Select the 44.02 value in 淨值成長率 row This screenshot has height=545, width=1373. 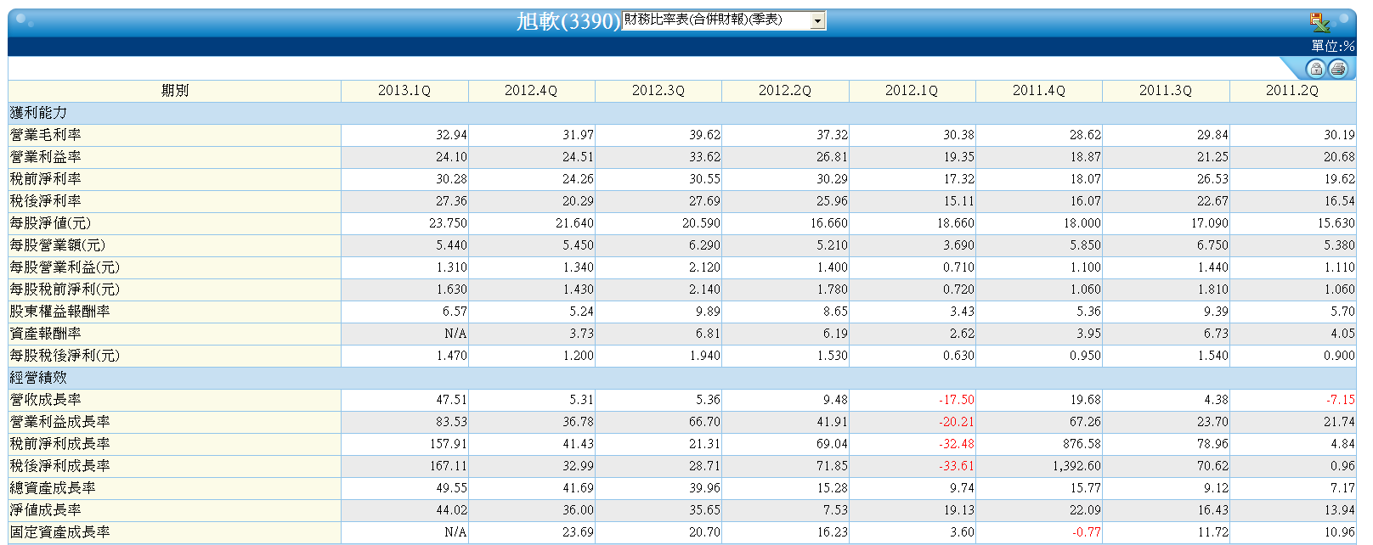(451, 510)
